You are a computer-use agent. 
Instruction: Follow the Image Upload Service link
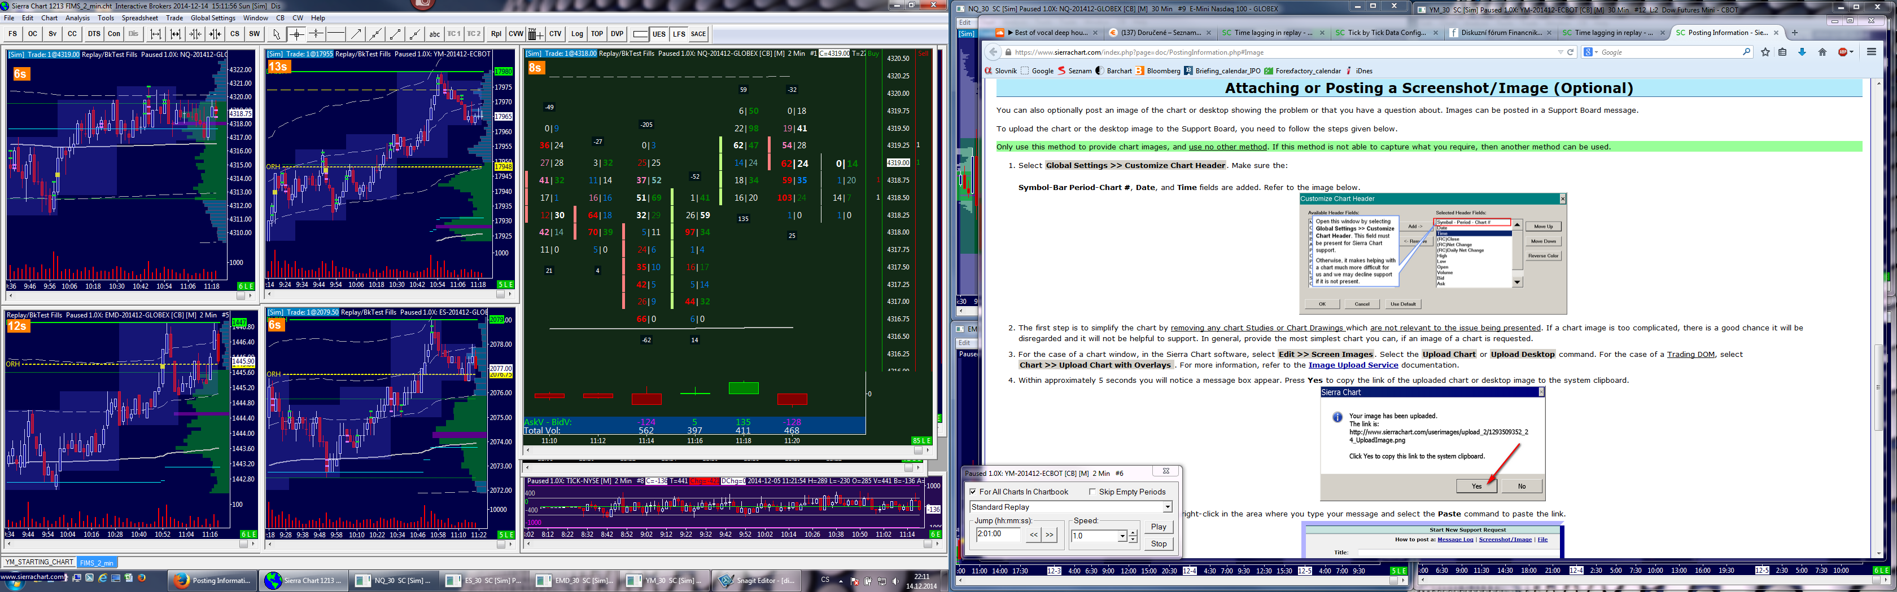pos(1353,365)
